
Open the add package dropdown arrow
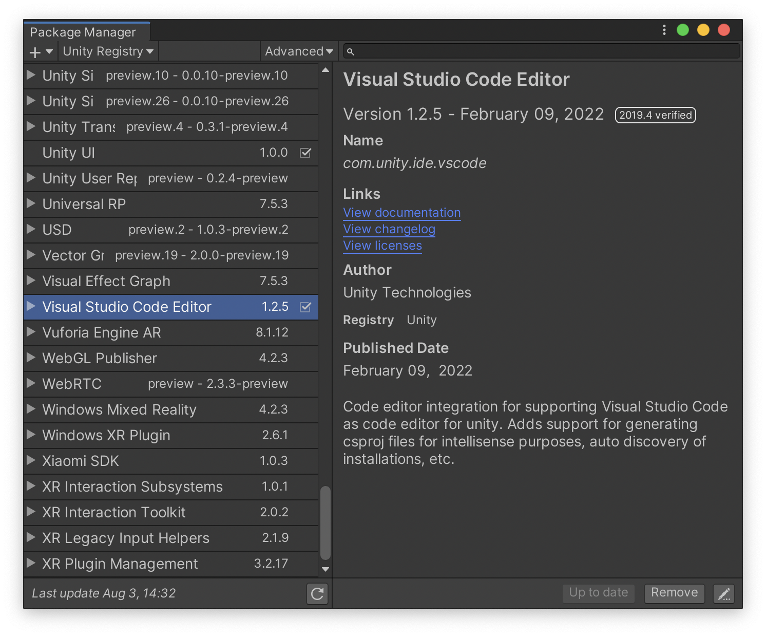49,52
